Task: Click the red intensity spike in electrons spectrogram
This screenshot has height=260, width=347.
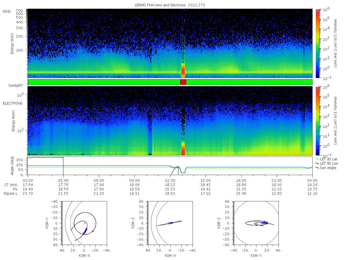Action: click(183, 148)
